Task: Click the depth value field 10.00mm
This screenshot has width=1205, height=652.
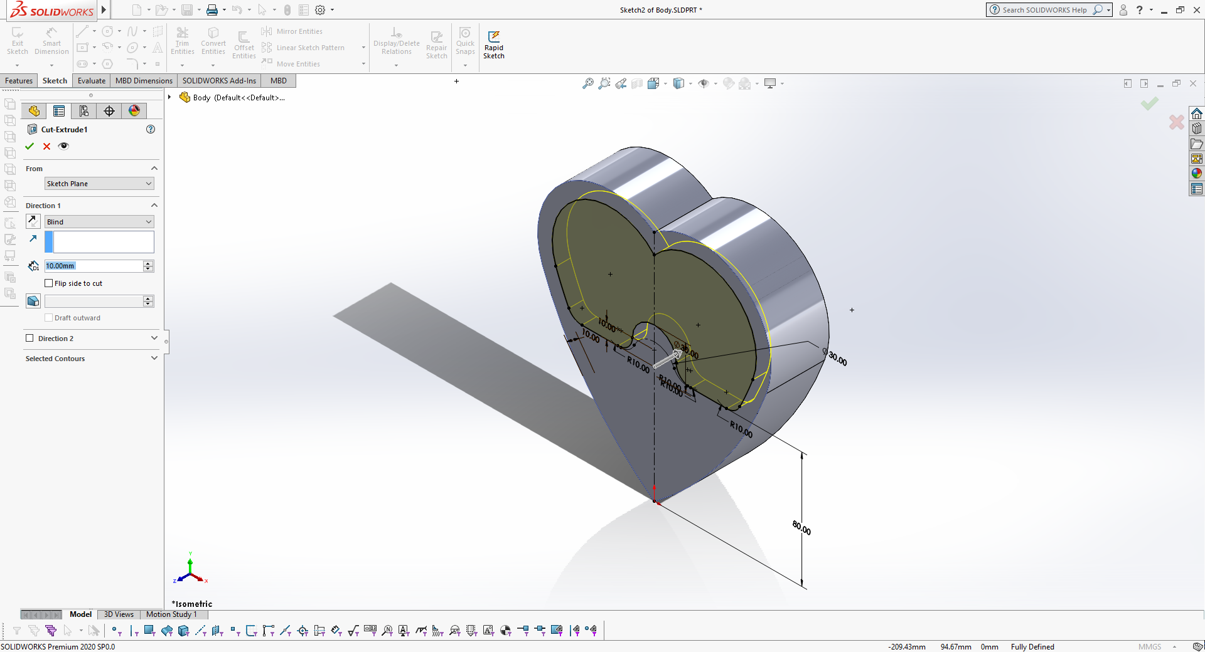Action: point(94,266)
